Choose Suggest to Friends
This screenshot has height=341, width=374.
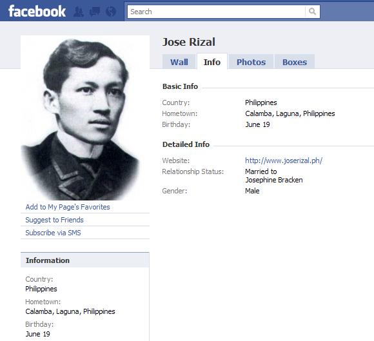(54, 220)
